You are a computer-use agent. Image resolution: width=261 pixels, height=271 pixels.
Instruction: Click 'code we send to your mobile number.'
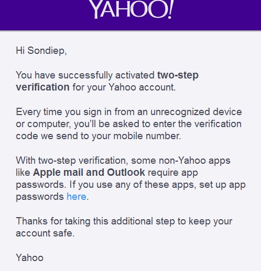pyautogui.click(x=99, y=136)
